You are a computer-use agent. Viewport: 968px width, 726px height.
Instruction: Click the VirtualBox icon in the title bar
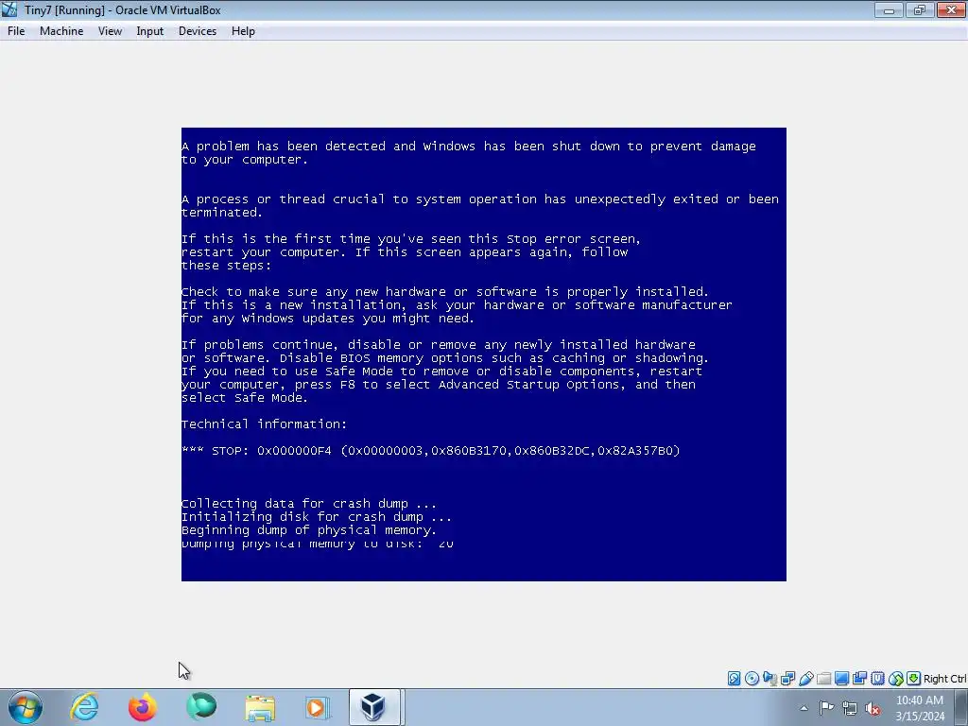tap(9, 9)
